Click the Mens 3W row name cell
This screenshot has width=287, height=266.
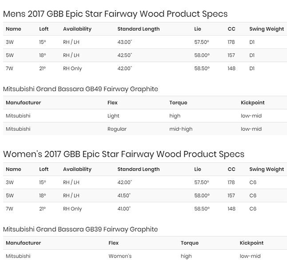10,42
